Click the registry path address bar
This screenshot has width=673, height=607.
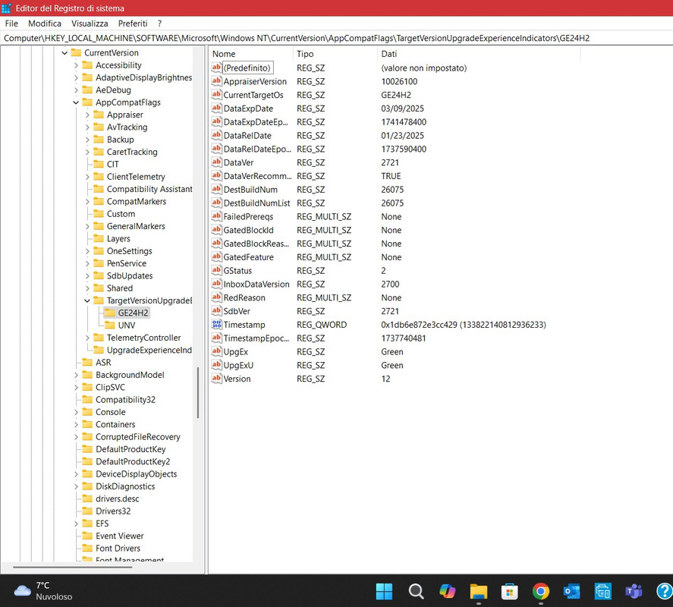(x=337, y=38)
